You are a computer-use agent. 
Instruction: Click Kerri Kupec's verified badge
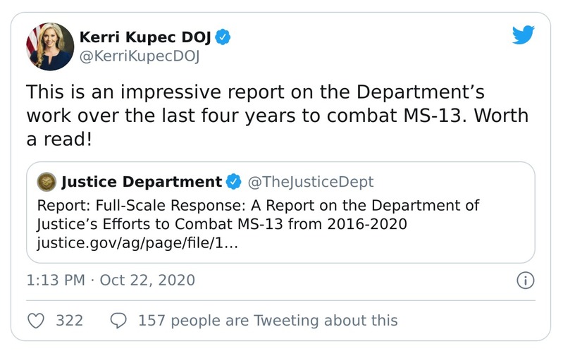pos(223,37)
